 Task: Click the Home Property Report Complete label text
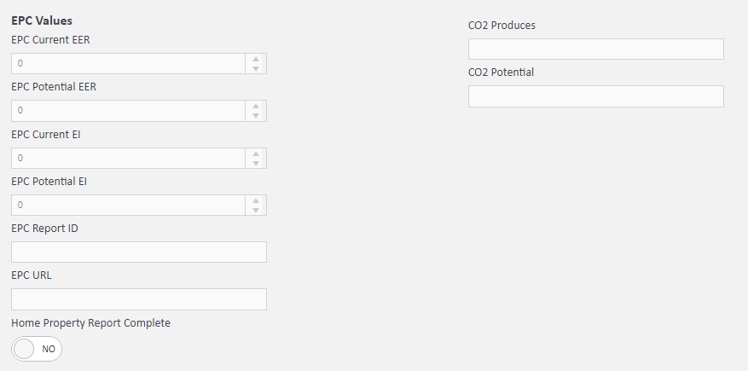pyautogui.click(x=91, y=323)
